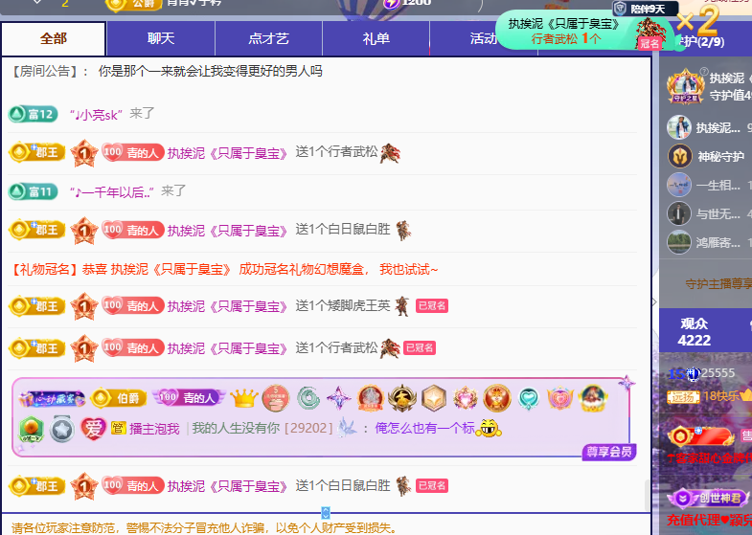Open the 守护(2/9) tab
This screenshot has height=535, width=752.
coord(700,42)
